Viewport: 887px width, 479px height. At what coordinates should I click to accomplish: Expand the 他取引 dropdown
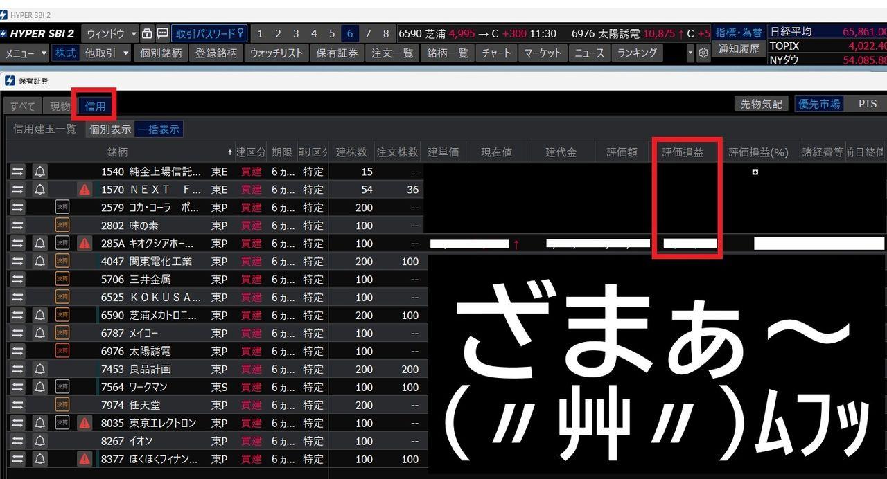(107, 53)
